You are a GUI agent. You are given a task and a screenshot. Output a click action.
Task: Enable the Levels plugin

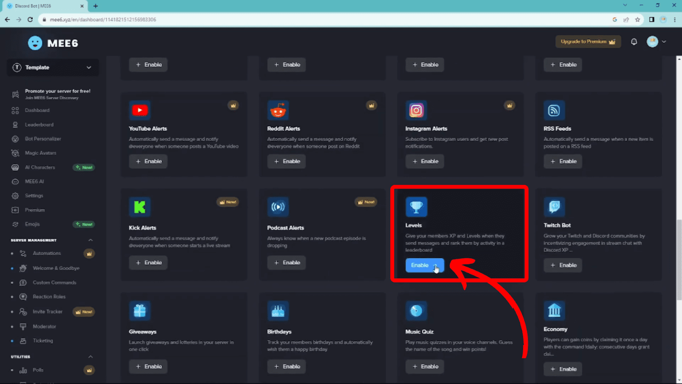(424, 265)
